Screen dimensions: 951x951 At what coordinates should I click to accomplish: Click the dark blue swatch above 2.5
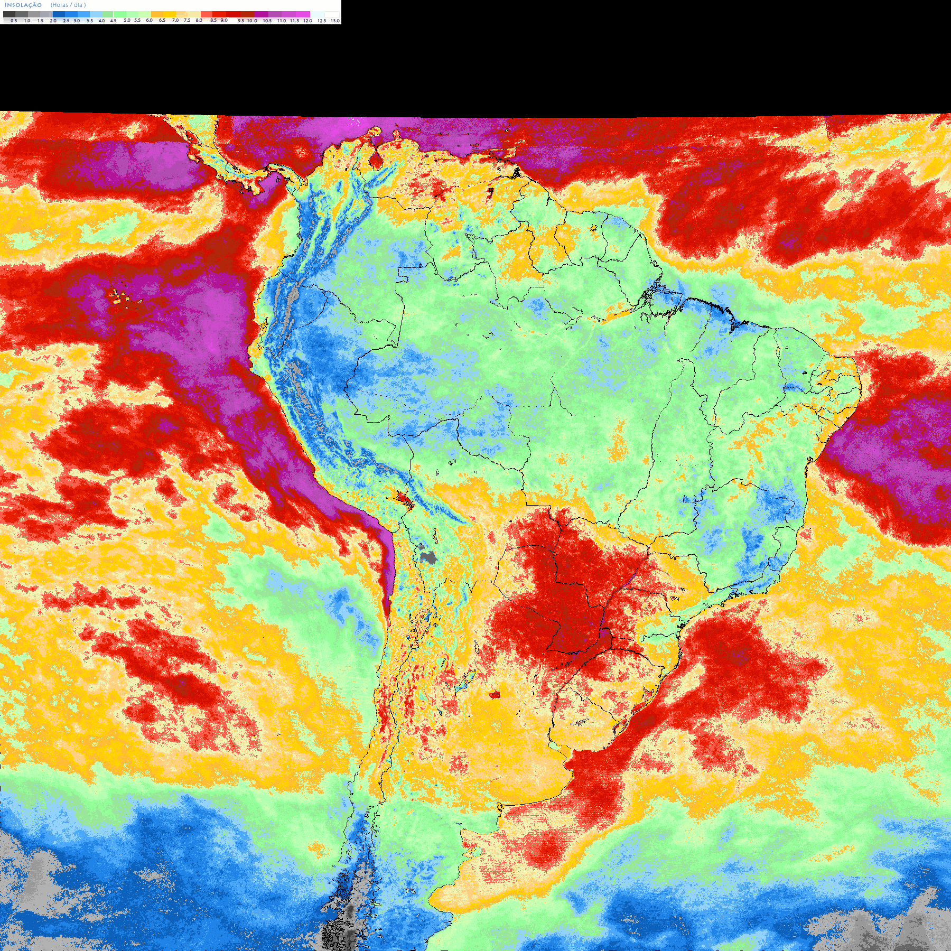[59, 14]
